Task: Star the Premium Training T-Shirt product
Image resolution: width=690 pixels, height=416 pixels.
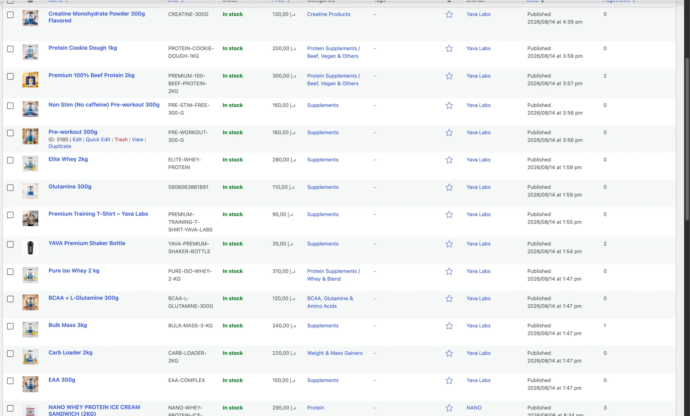Action: click(x=449, y=214)
